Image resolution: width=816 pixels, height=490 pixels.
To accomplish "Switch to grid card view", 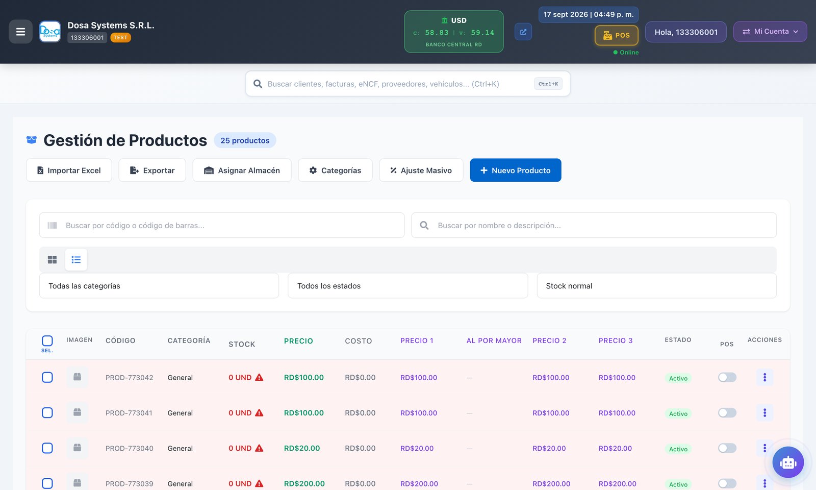I will pyautogui.click(x=52, y=260).
